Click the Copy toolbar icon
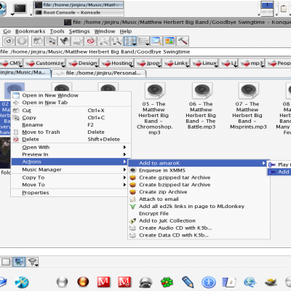Image resolution: width=291 pixels, height=291 pixels. (51, 41)
